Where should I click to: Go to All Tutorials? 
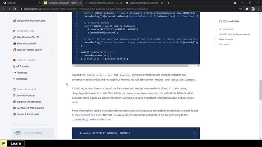pos(21,66)
